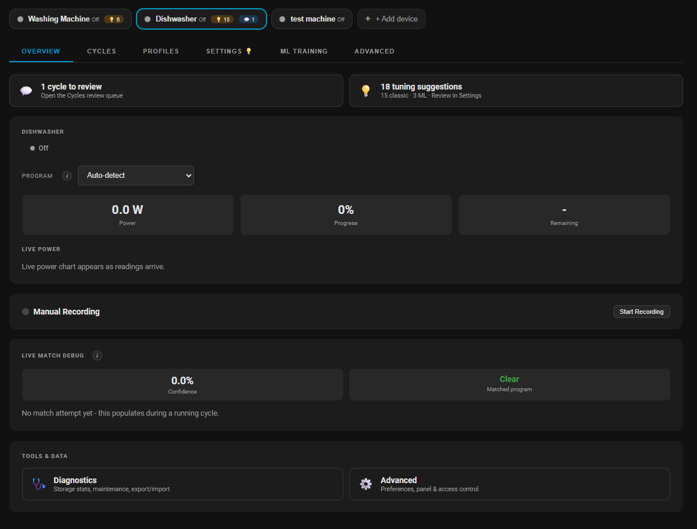Screen dimensions: 697x529
Task: Click the Tools & Data section heading
Action: (45, 456)
